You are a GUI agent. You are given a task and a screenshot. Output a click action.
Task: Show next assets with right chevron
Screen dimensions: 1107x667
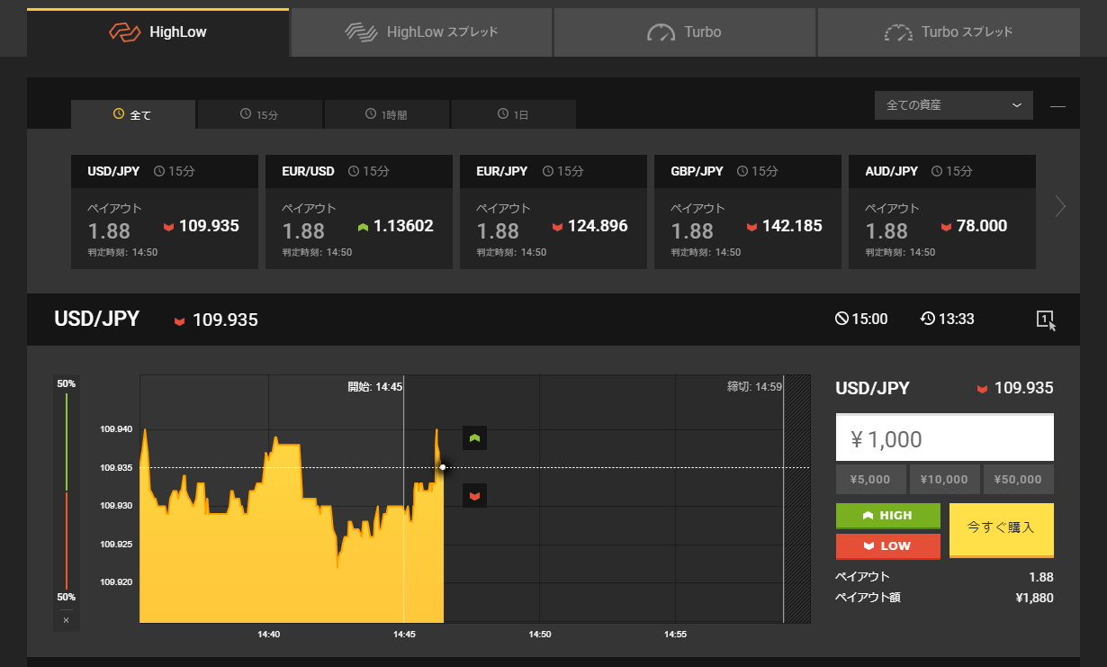pyautogui.click(x=1060, y=207)
